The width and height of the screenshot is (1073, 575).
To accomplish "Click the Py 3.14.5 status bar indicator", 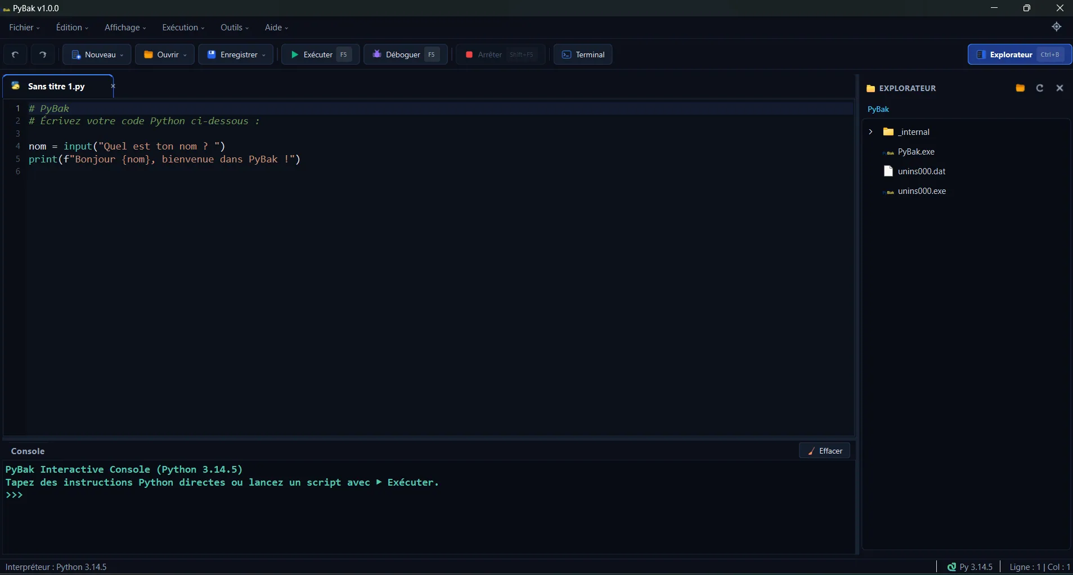I will [969, 567].
